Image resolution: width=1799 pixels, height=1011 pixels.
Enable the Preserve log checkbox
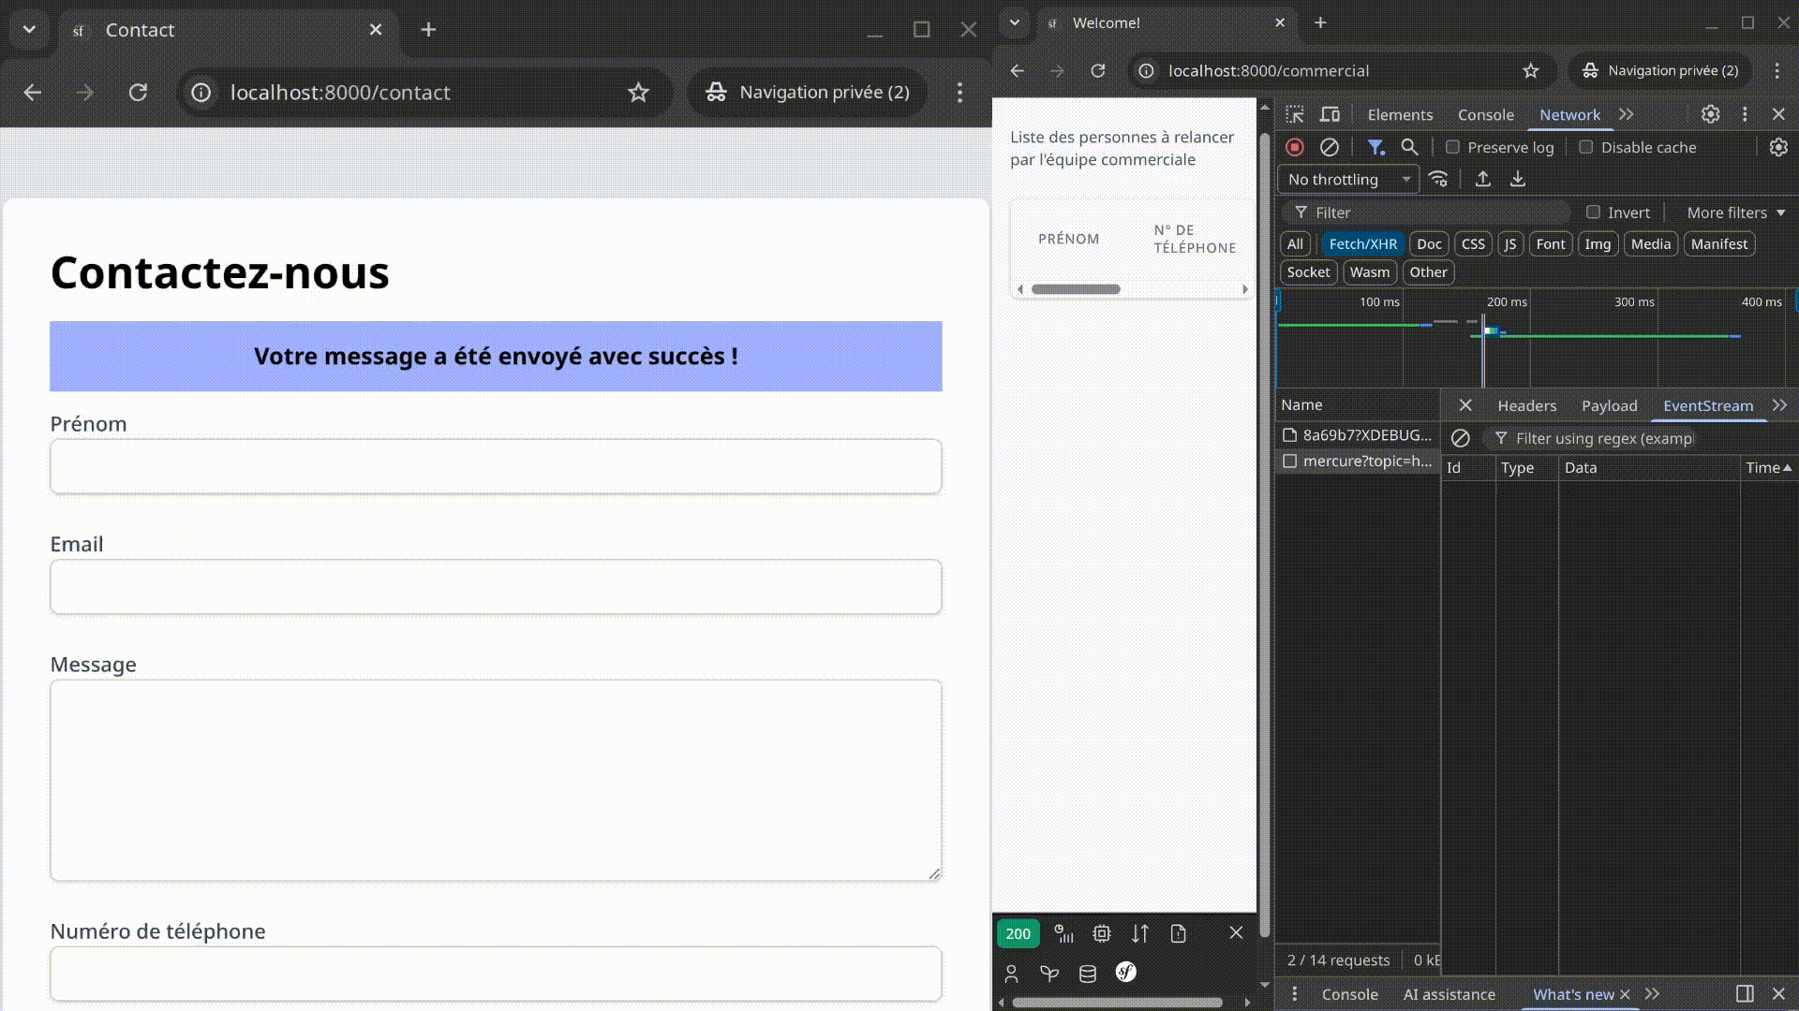tap(1452, 147)
